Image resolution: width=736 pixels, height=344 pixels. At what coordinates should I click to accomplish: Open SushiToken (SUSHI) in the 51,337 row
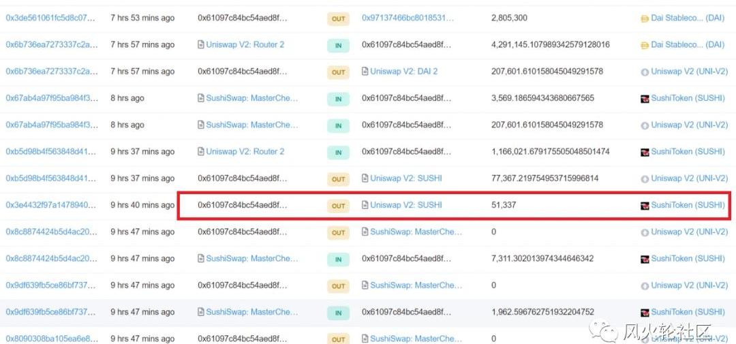[688, 205]
